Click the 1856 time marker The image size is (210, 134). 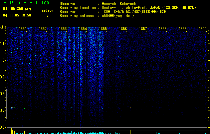click(123, 29)
